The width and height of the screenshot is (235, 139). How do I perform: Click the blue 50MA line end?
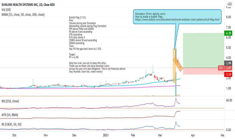[x=180, y=79]
